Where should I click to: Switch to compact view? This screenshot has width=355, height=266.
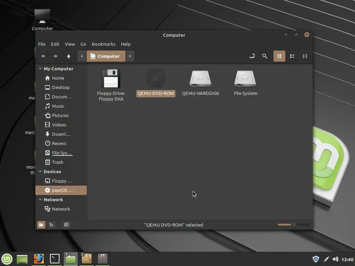pos(305,56)
